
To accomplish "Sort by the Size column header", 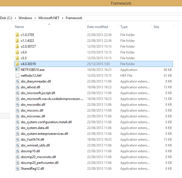I will pos(156,27).
